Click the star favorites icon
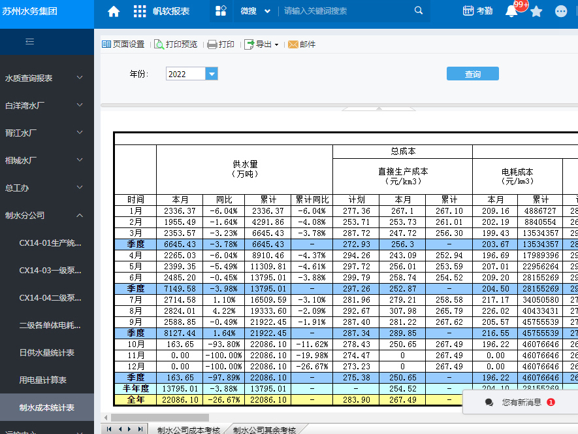 536,11
